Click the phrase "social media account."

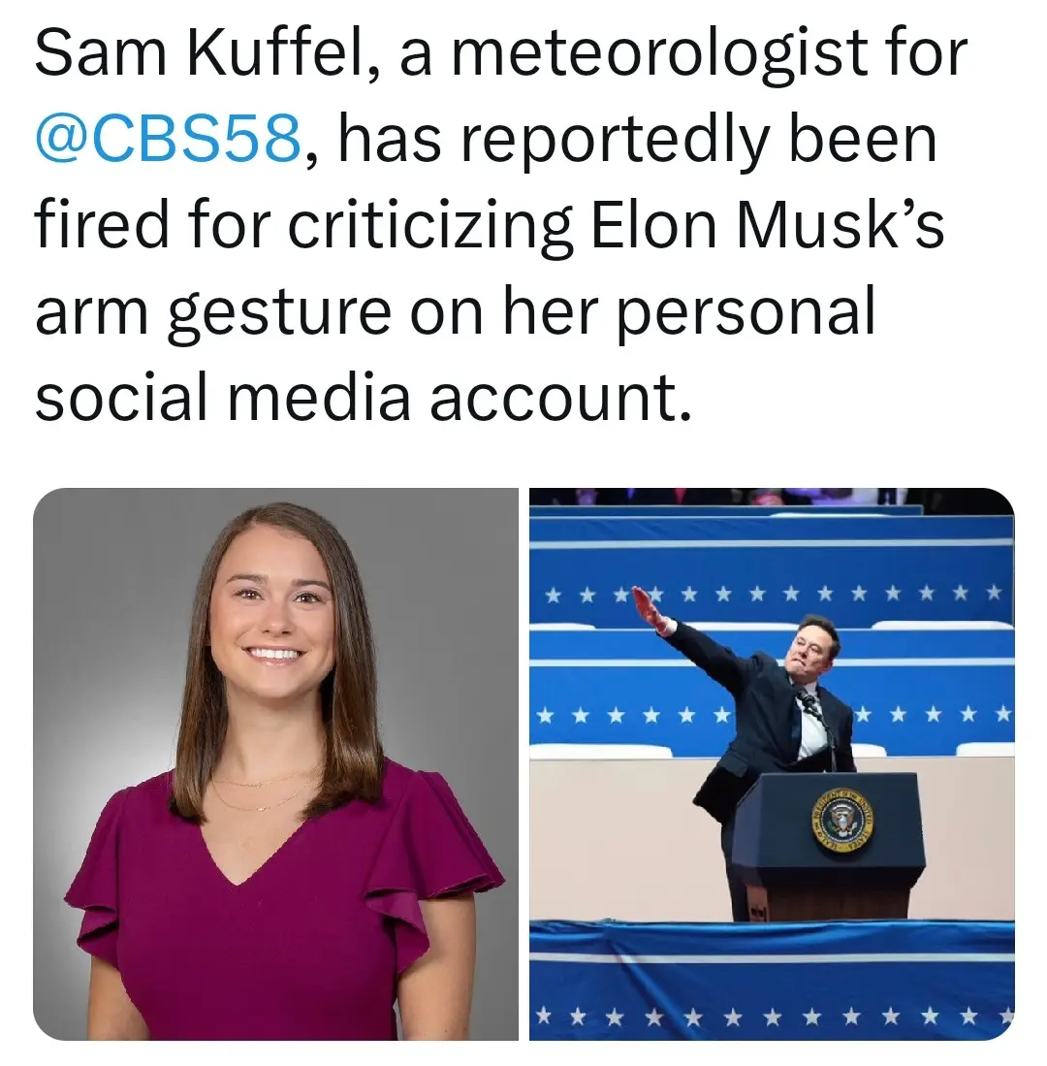coord(364,397)
